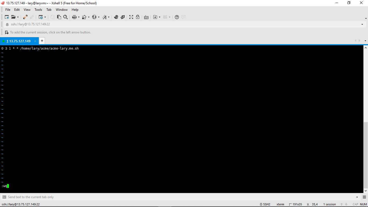Expand the new tab group dropdown arrow
This screenshot has width=368, height=207.
pyautogui.click(x=159, y=17)
